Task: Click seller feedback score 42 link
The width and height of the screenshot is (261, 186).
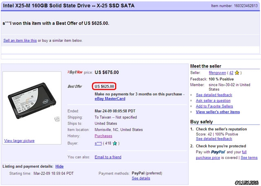Action: (x=231, y=73)
